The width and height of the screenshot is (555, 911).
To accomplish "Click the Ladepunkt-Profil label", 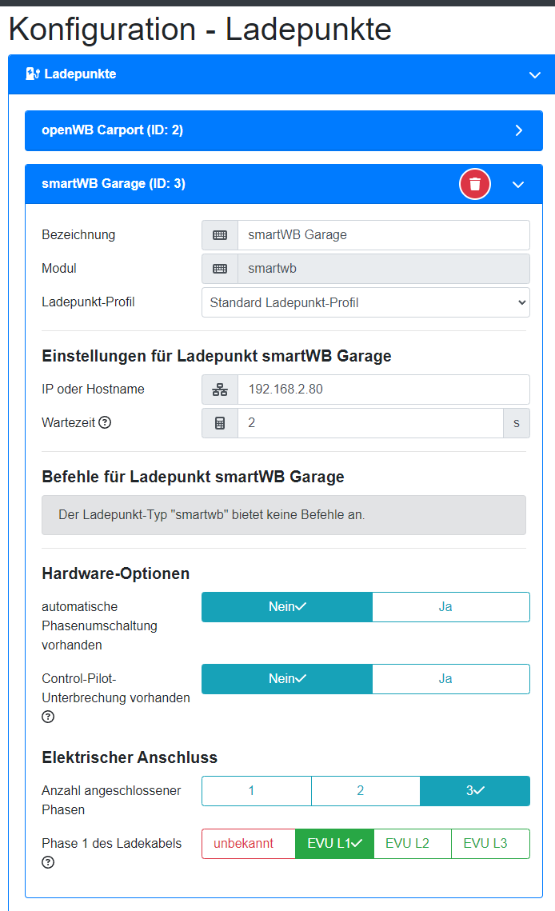I will [x=88, y=302].
